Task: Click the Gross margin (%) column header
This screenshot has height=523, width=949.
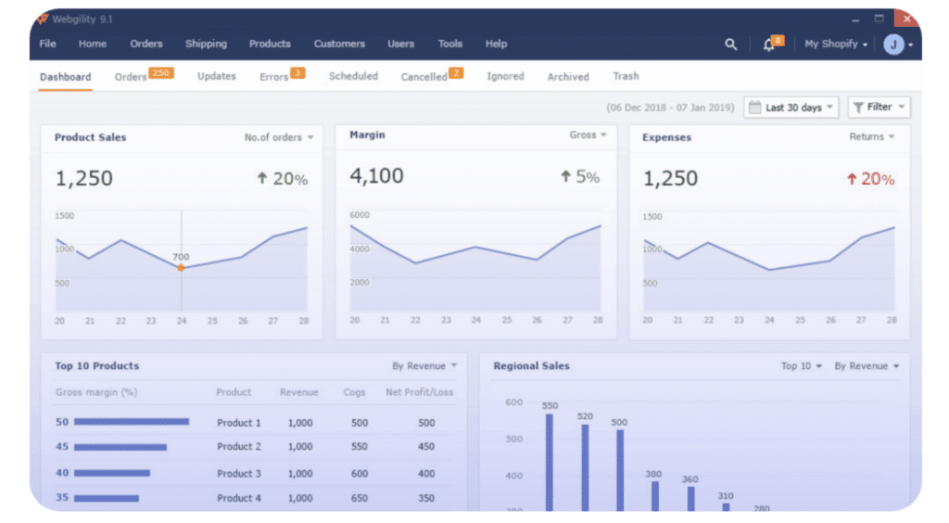Action: [96, 392]
